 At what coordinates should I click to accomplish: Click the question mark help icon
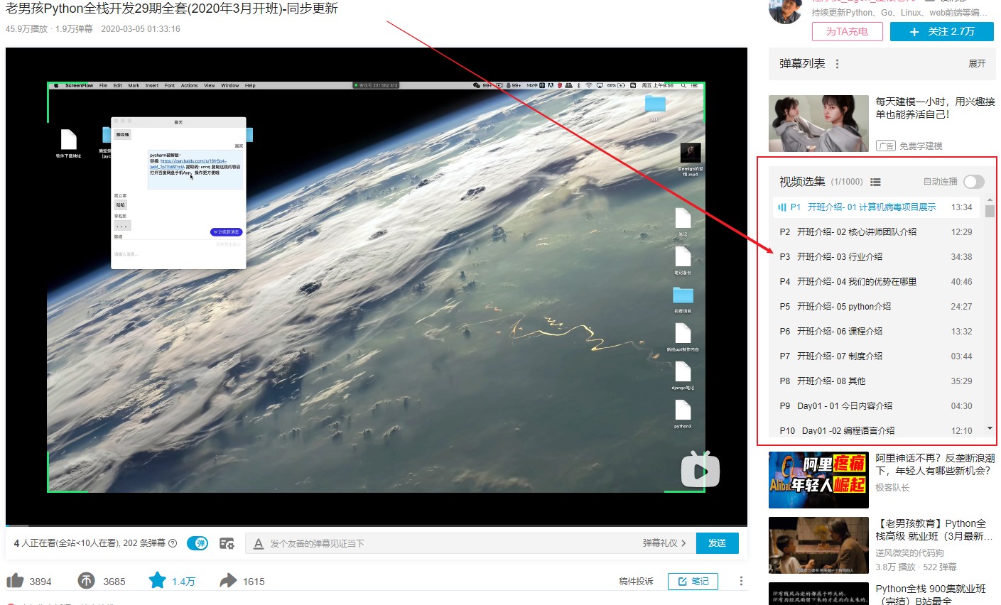point(173,543)
